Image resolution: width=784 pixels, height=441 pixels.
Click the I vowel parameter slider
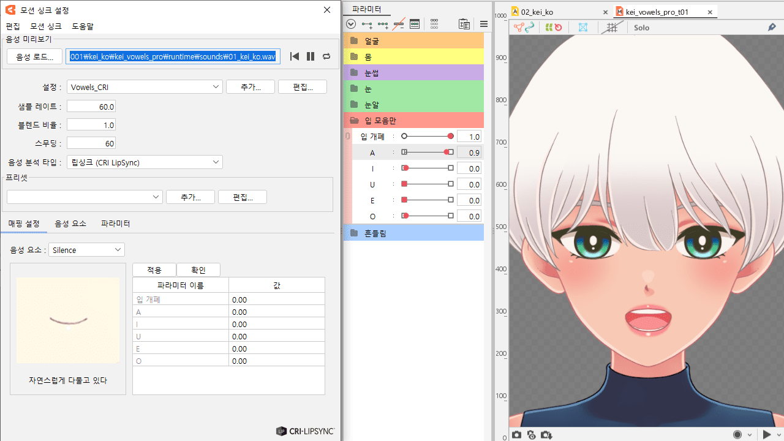(428, 168)
